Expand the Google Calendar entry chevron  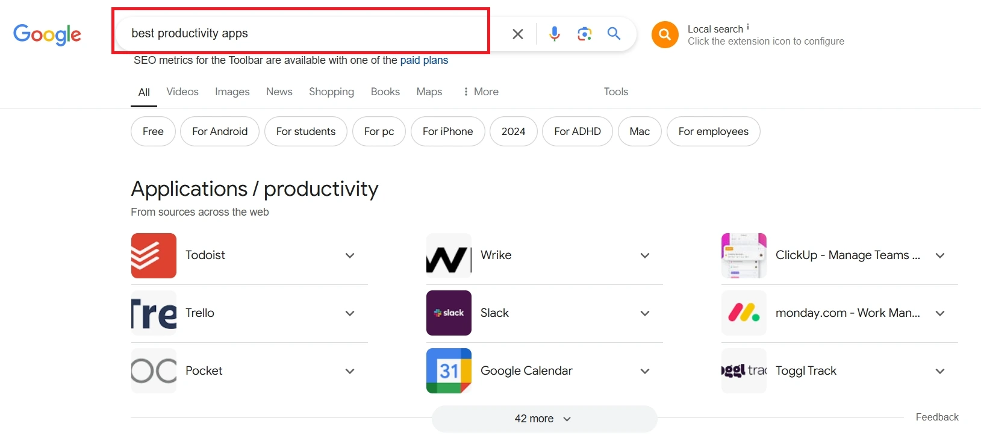(x=645, y=371)
